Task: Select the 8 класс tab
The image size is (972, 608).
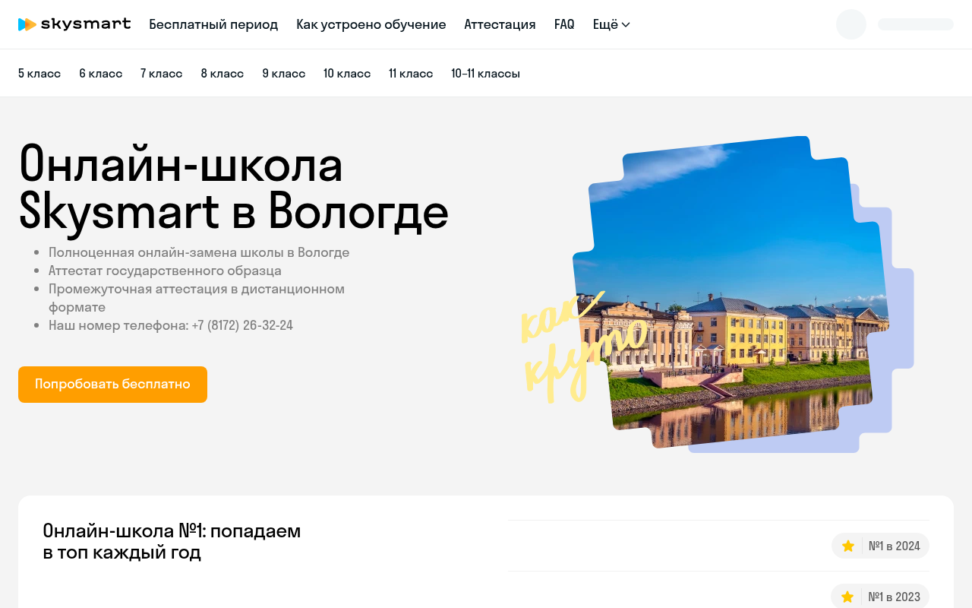Action: [222, 73]
